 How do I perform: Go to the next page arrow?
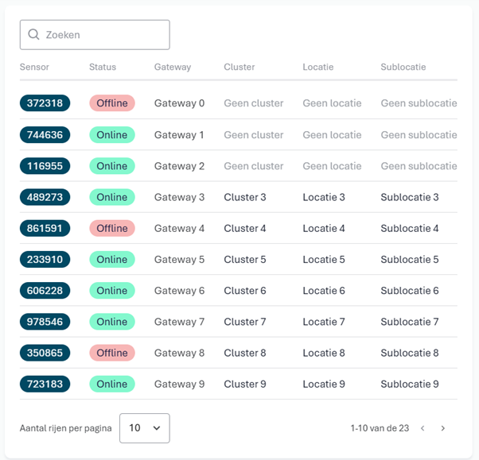(443, 428)
